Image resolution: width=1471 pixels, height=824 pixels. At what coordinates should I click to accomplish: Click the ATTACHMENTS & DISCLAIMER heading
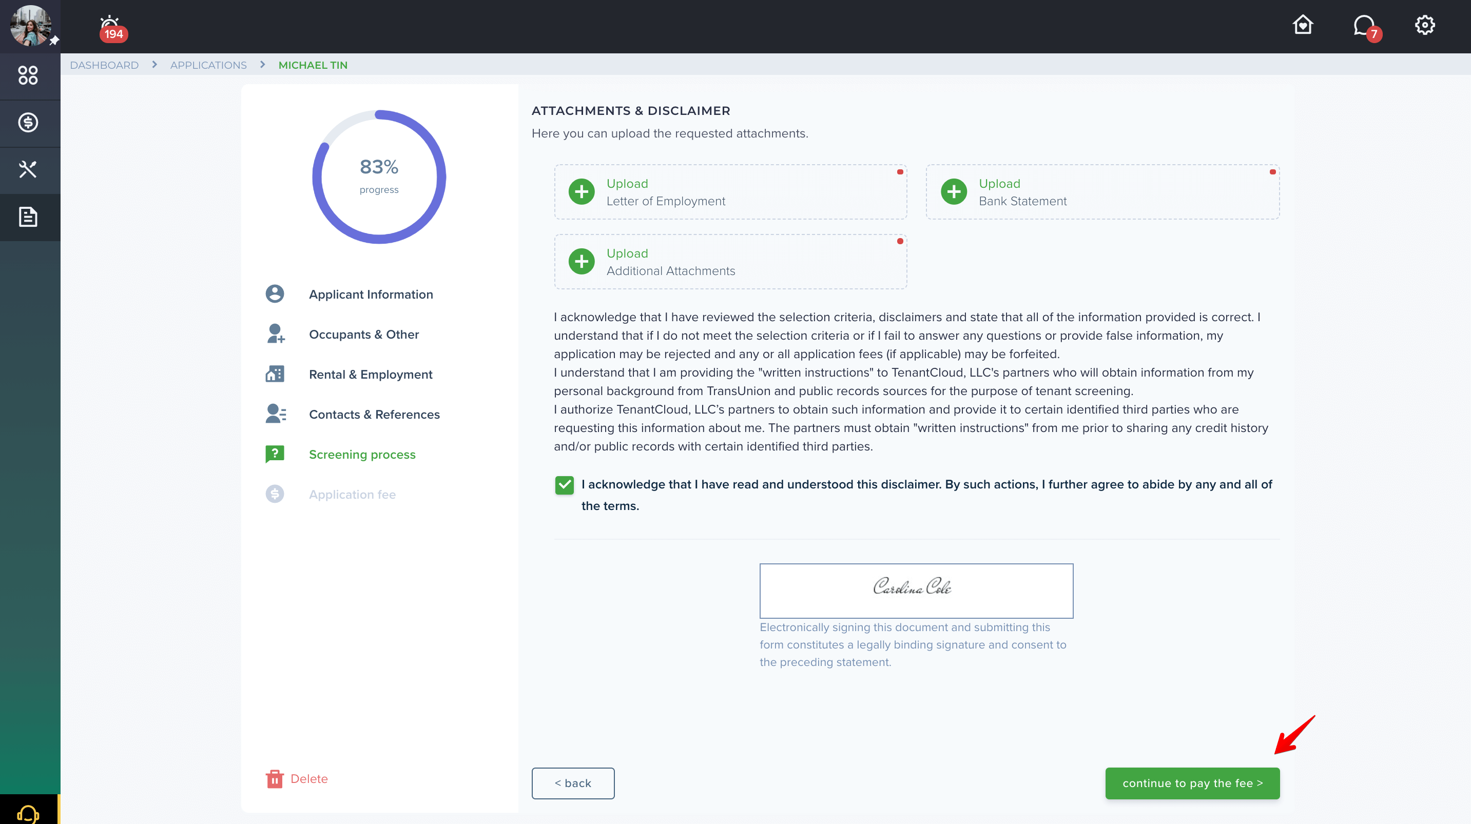click(631, 111)
